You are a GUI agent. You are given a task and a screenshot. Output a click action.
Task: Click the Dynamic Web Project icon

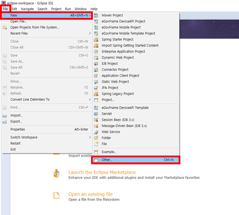pyautogui.click(x=96, y=58)
